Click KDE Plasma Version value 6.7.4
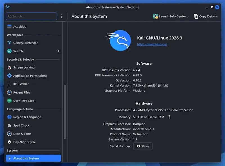The height and width of the screenshot is (166, 225). [x=136, y=70]
